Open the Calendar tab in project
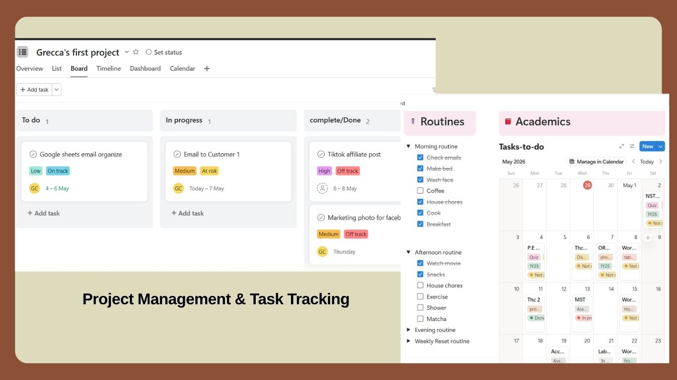 point(182,69)
